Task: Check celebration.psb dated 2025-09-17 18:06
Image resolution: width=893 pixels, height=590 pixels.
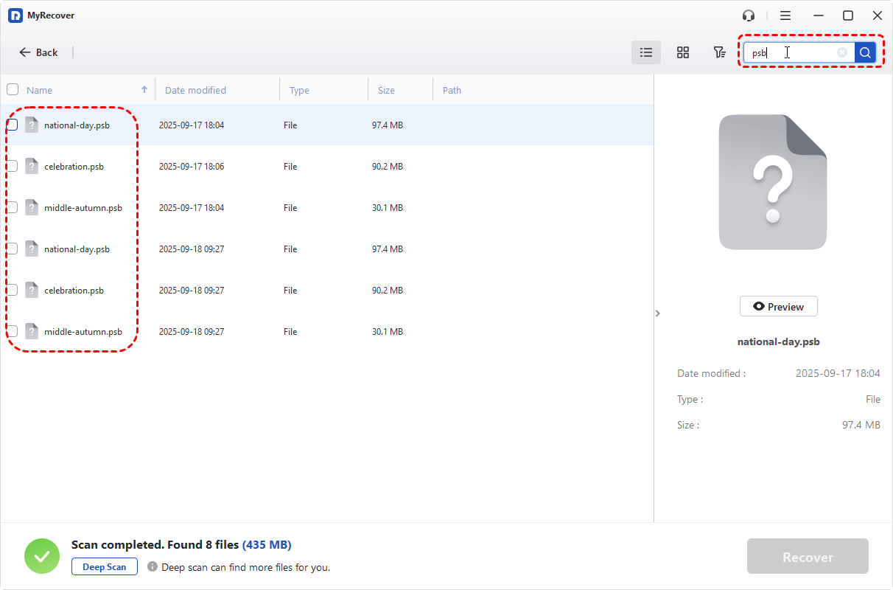Action: (13, 166)
